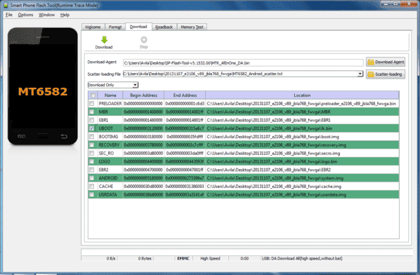Click the 0 B/s status bar entry

pyautogui.click(x=111, y=258)
